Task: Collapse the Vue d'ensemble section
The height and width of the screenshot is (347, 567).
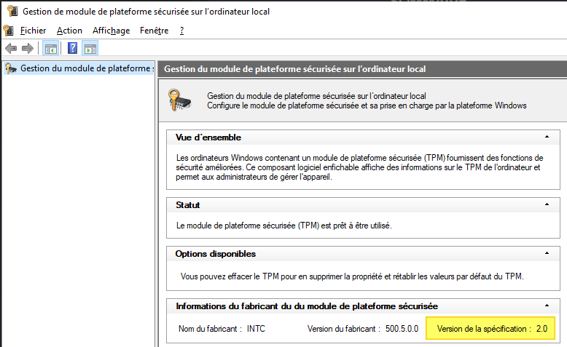Action: pyautogui.click(x=547, y=137)
